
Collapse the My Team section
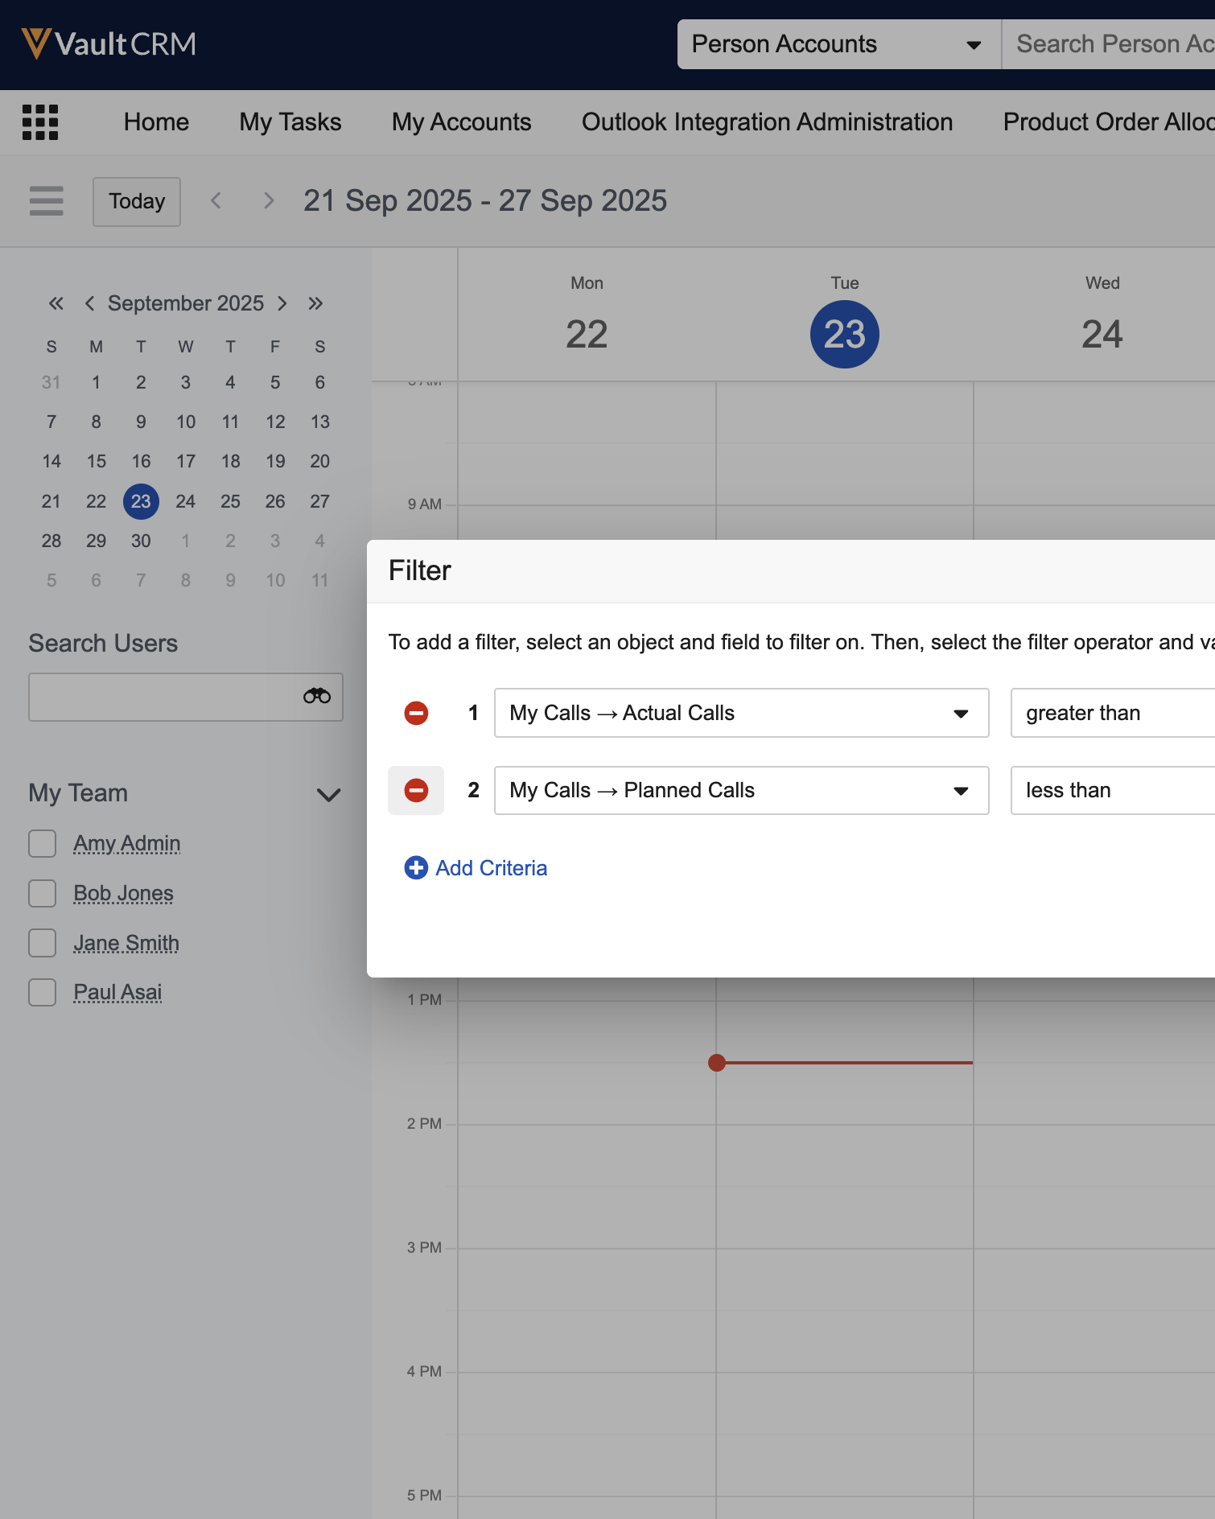328,794
